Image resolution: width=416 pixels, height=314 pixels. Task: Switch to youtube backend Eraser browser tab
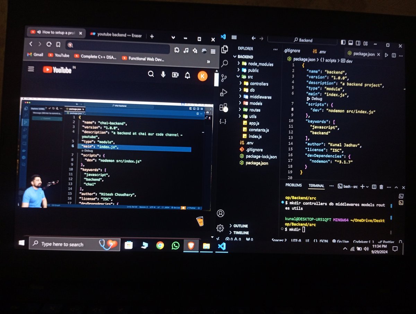click(116, 35)
